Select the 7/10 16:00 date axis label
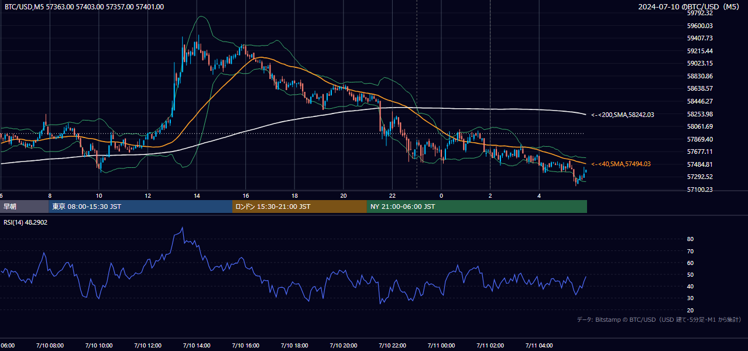Image resolution: width=748 pixels, height=351 pixels. (245, 345)
